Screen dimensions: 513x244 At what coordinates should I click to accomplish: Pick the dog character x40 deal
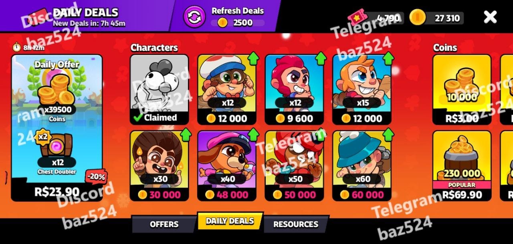227,166
